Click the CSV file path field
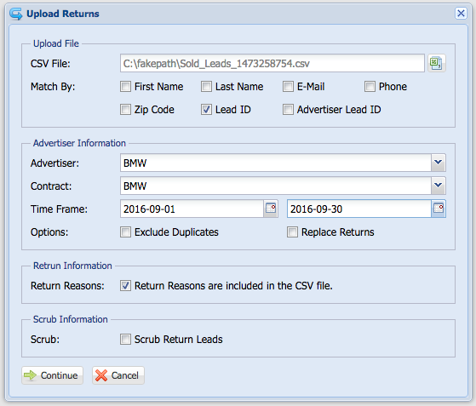 tap(272, 63)
